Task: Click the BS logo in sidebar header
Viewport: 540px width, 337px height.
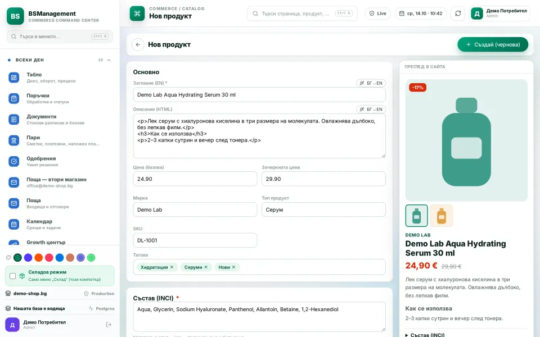Action: [x=15, y=16]
